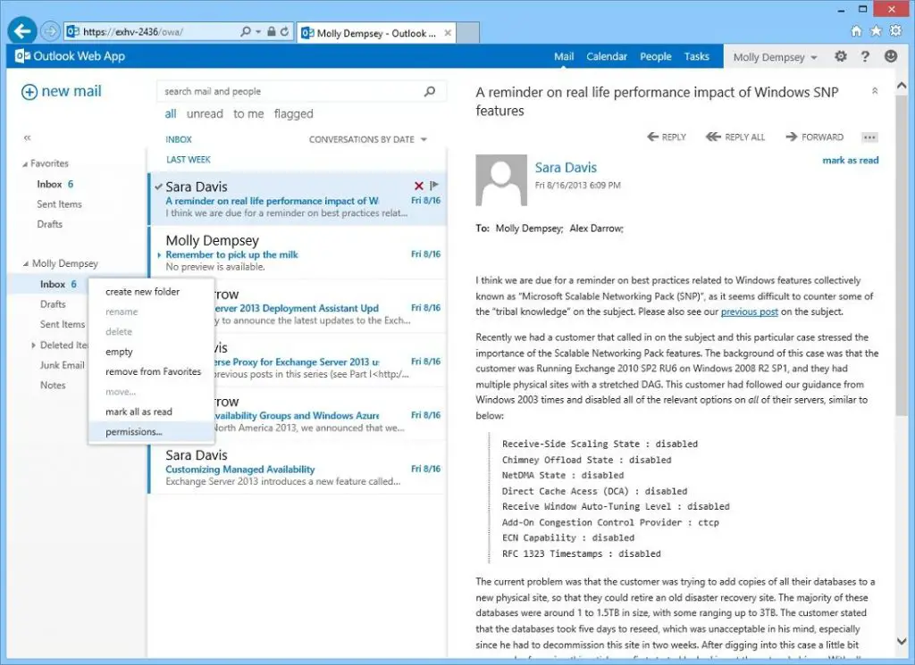The height and width of the screenshot is (665, 915).
Task: Click the refresh icon in address bar
Action: (284, 31)
